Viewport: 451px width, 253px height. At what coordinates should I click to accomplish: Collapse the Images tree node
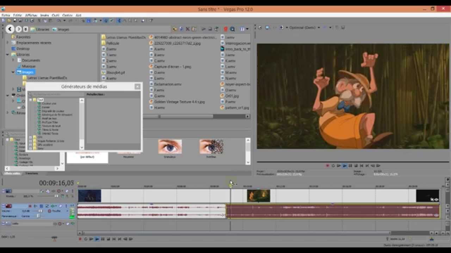(x=13, y=72)
